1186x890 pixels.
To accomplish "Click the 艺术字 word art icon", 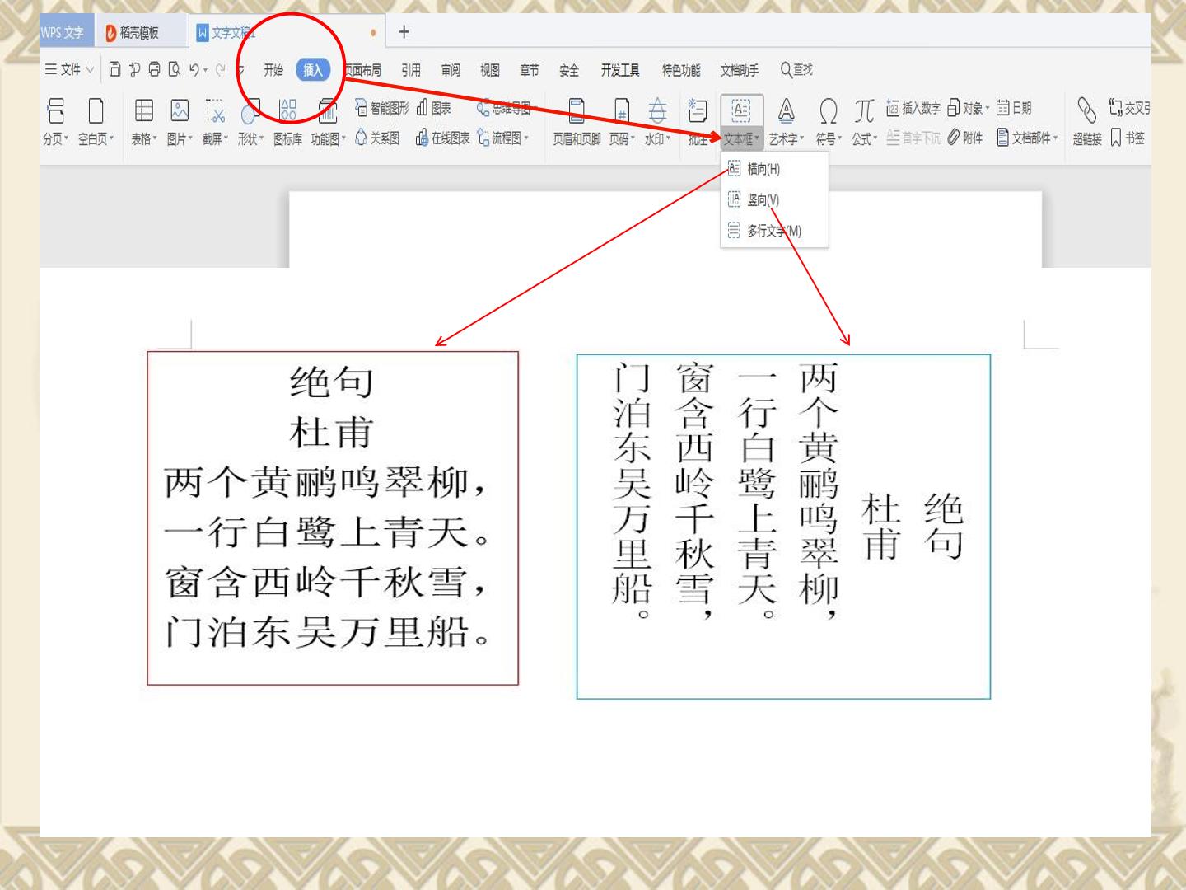I will pyautogui.click(x=787, y=110).
